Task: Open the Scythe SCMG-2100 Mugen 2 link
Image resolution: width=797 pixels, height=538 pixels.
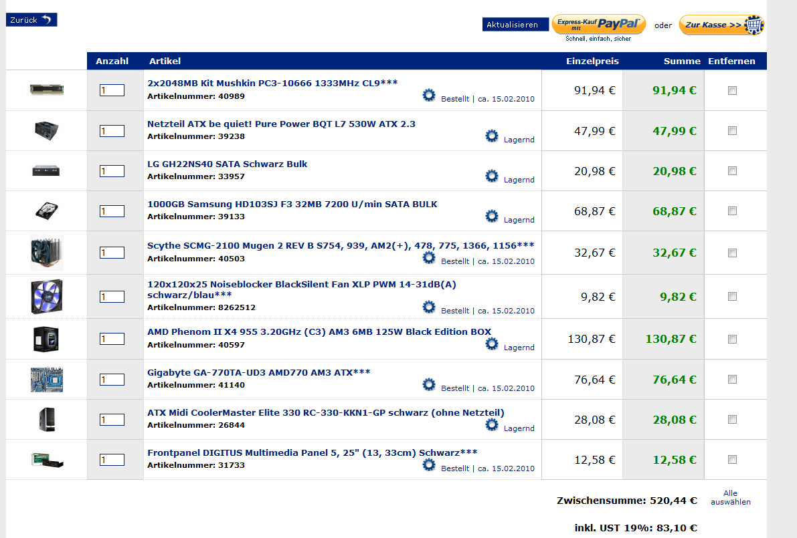Action: 341,246
